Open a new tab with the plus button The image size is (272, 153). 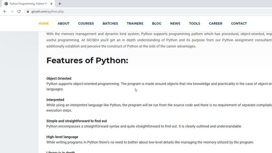click(x=59, y=4)
